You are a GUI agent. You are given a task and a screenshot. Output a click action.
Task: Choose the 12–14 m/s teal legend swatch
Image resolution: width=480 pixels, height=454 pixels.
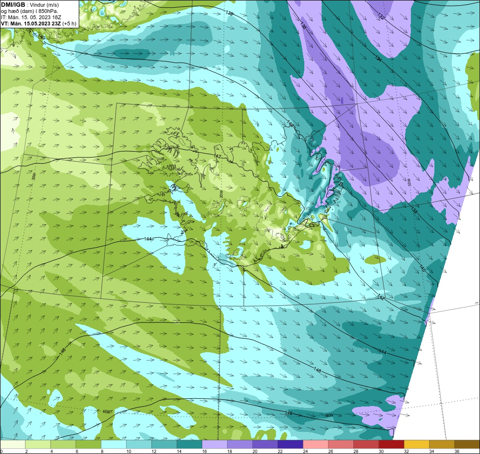click(x=164, y=444)
